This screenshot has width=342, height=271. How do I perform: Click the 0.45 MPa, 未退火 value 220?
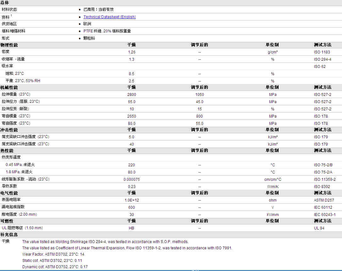(131, 165)
